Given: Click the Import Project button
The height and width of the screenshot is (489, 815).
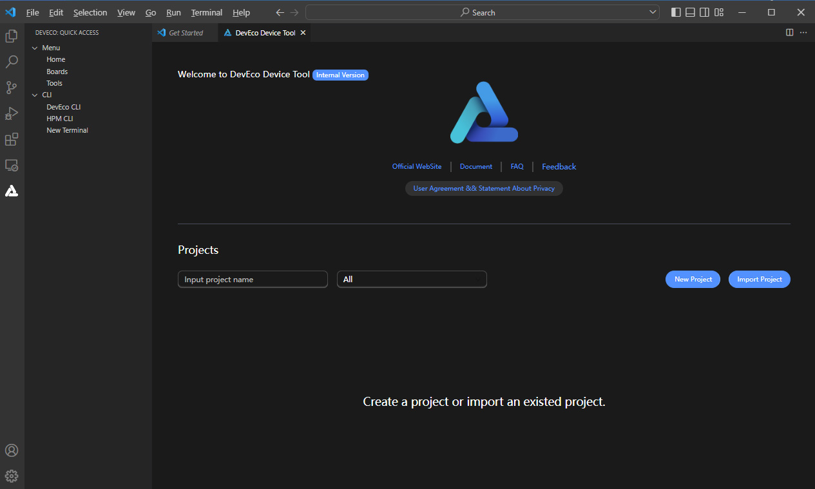Looking at the screenshot, I should pyautogui.click(x=759, y=280).
